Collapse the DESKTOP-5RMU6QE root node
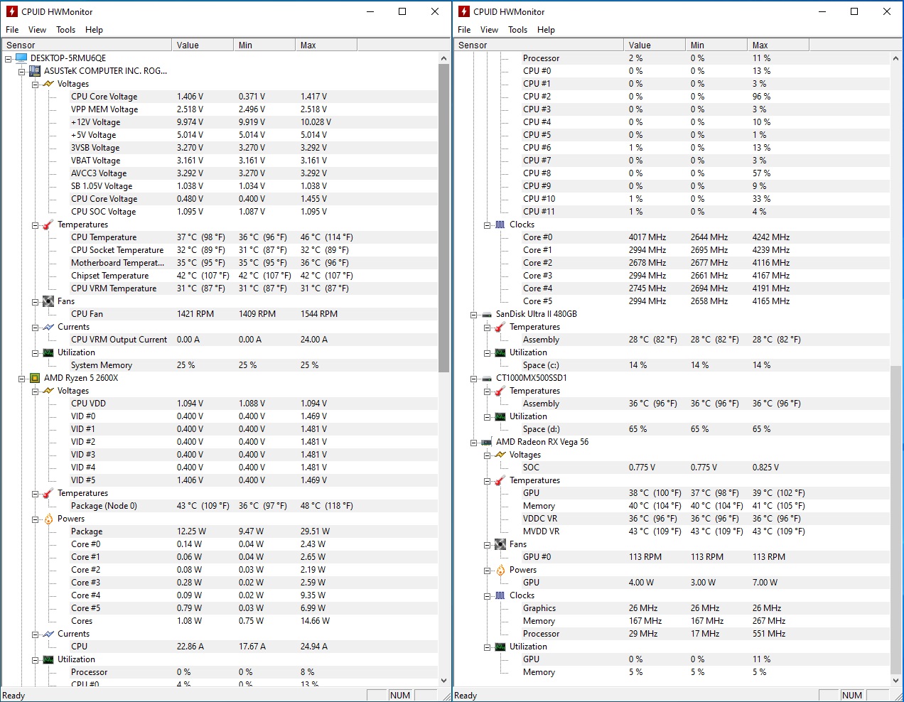904x702 pixels. [x=9, y=58]
